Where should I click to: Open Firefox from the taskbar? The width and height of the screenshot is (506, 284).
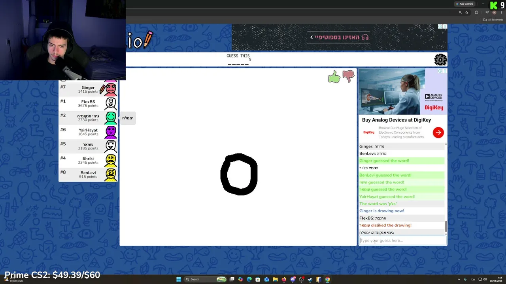pos(284,279)
